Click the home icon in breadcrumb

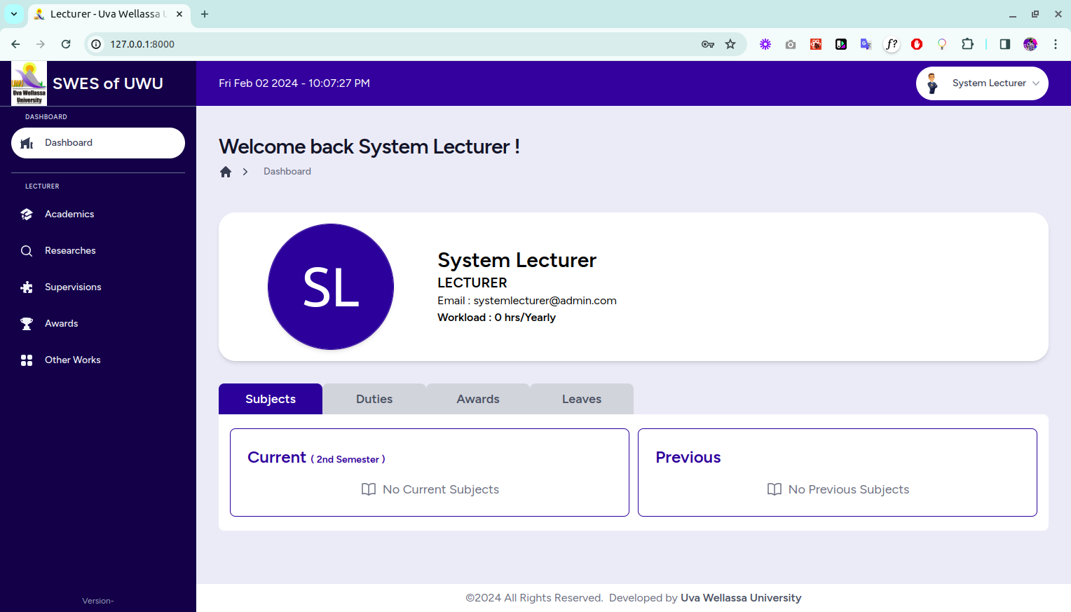[x=226, y=172]
